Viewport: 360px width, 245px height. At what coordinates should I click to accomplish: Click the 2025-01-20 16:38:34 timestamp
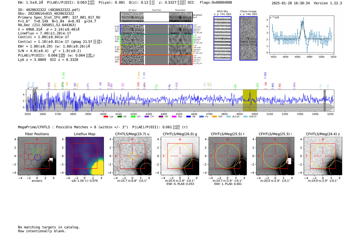[x=291, y=3]
